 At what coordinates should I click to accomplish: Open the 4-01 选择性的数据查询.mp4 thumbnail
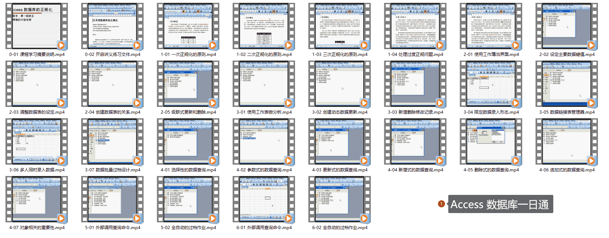coord(188,141)
